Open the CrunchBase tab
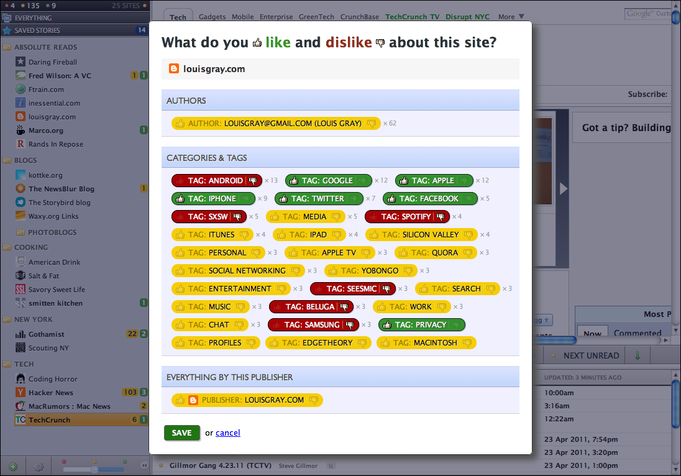 pos(360,17)
